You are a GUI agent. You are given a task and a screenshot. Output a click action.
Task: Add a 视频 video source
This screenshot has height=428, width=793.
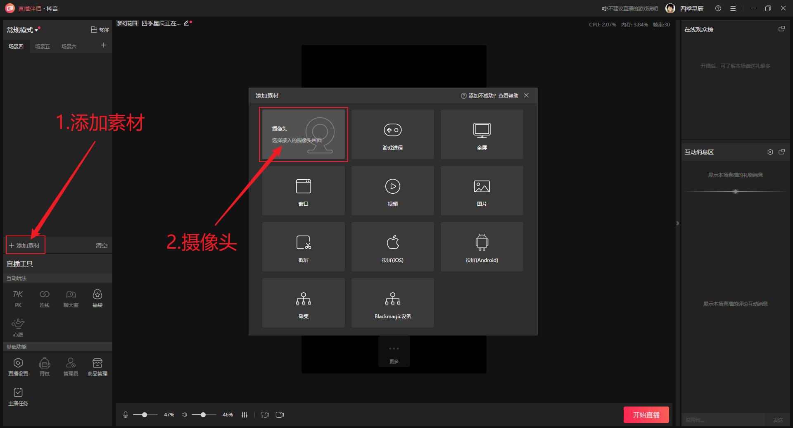click(393, 190)
